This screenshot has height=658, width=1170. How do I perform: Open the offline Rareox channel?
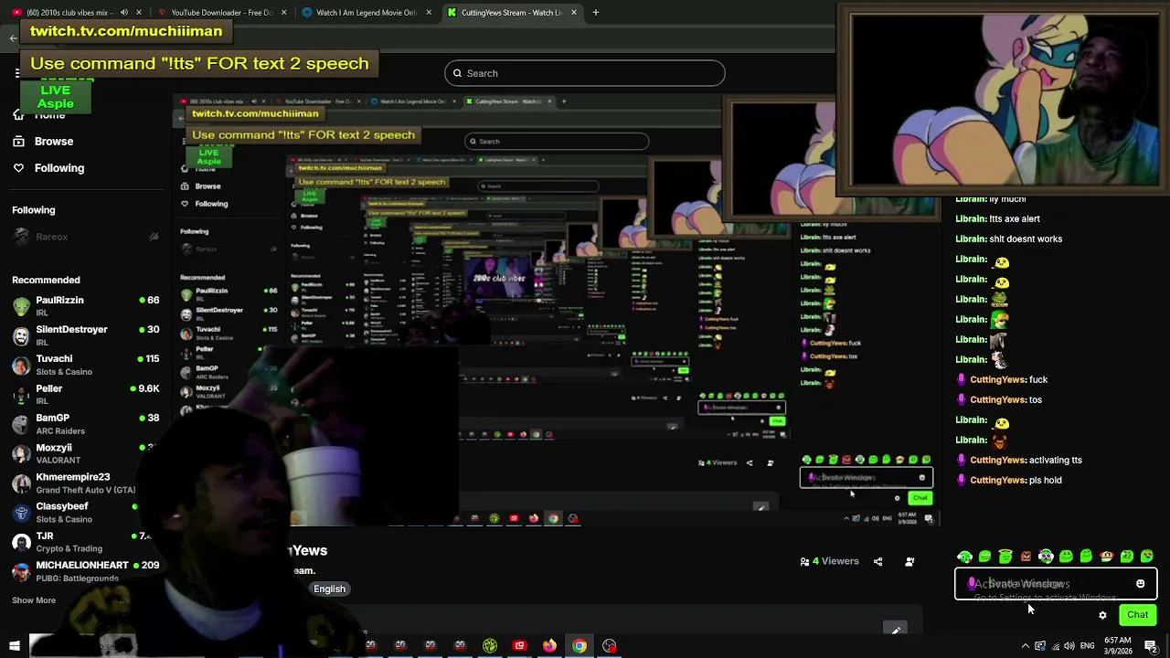(x=86, y=237)
